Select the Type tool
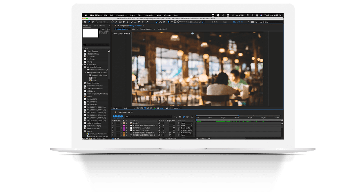This screenshot has height=192, width=341. click(128, 22)
